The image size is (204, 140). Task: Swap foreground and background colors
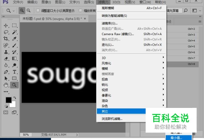coord(15,98)
